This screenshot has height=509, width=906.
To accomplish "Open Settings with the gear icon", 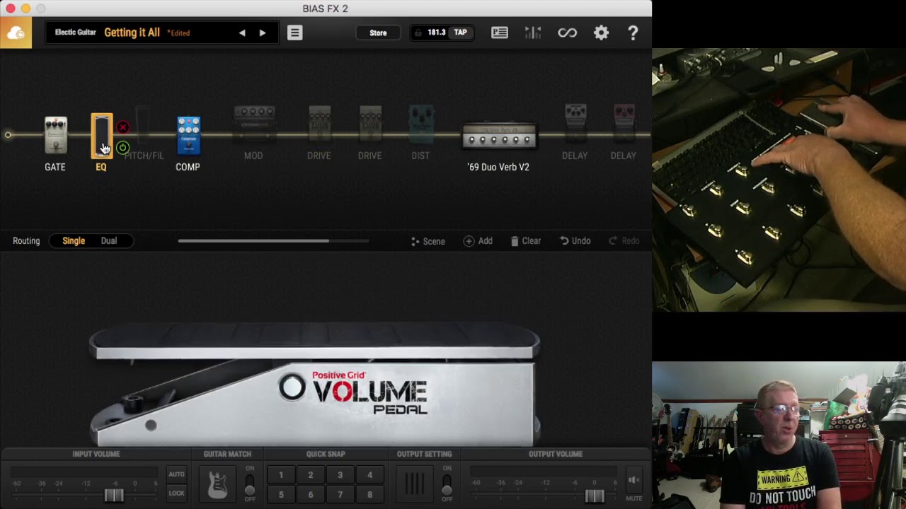I will [x=601, y=33].
